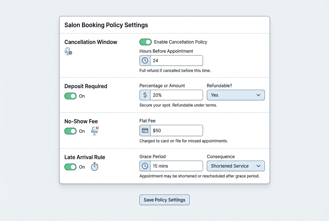The width and height of the screenshot is (329, 221).
Task: Click the clock icon beside Hours Before Appointment
Action: [x=145, y=60]
